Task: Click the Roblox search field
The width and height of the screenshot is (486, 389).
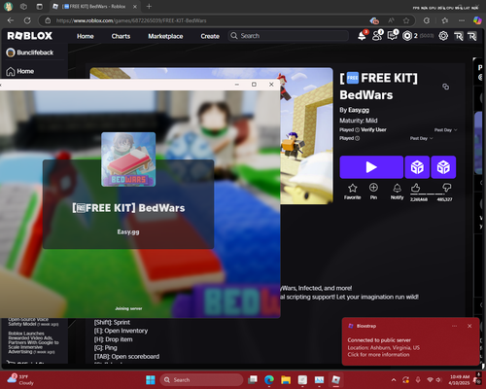Action: (x=289, y=36)
